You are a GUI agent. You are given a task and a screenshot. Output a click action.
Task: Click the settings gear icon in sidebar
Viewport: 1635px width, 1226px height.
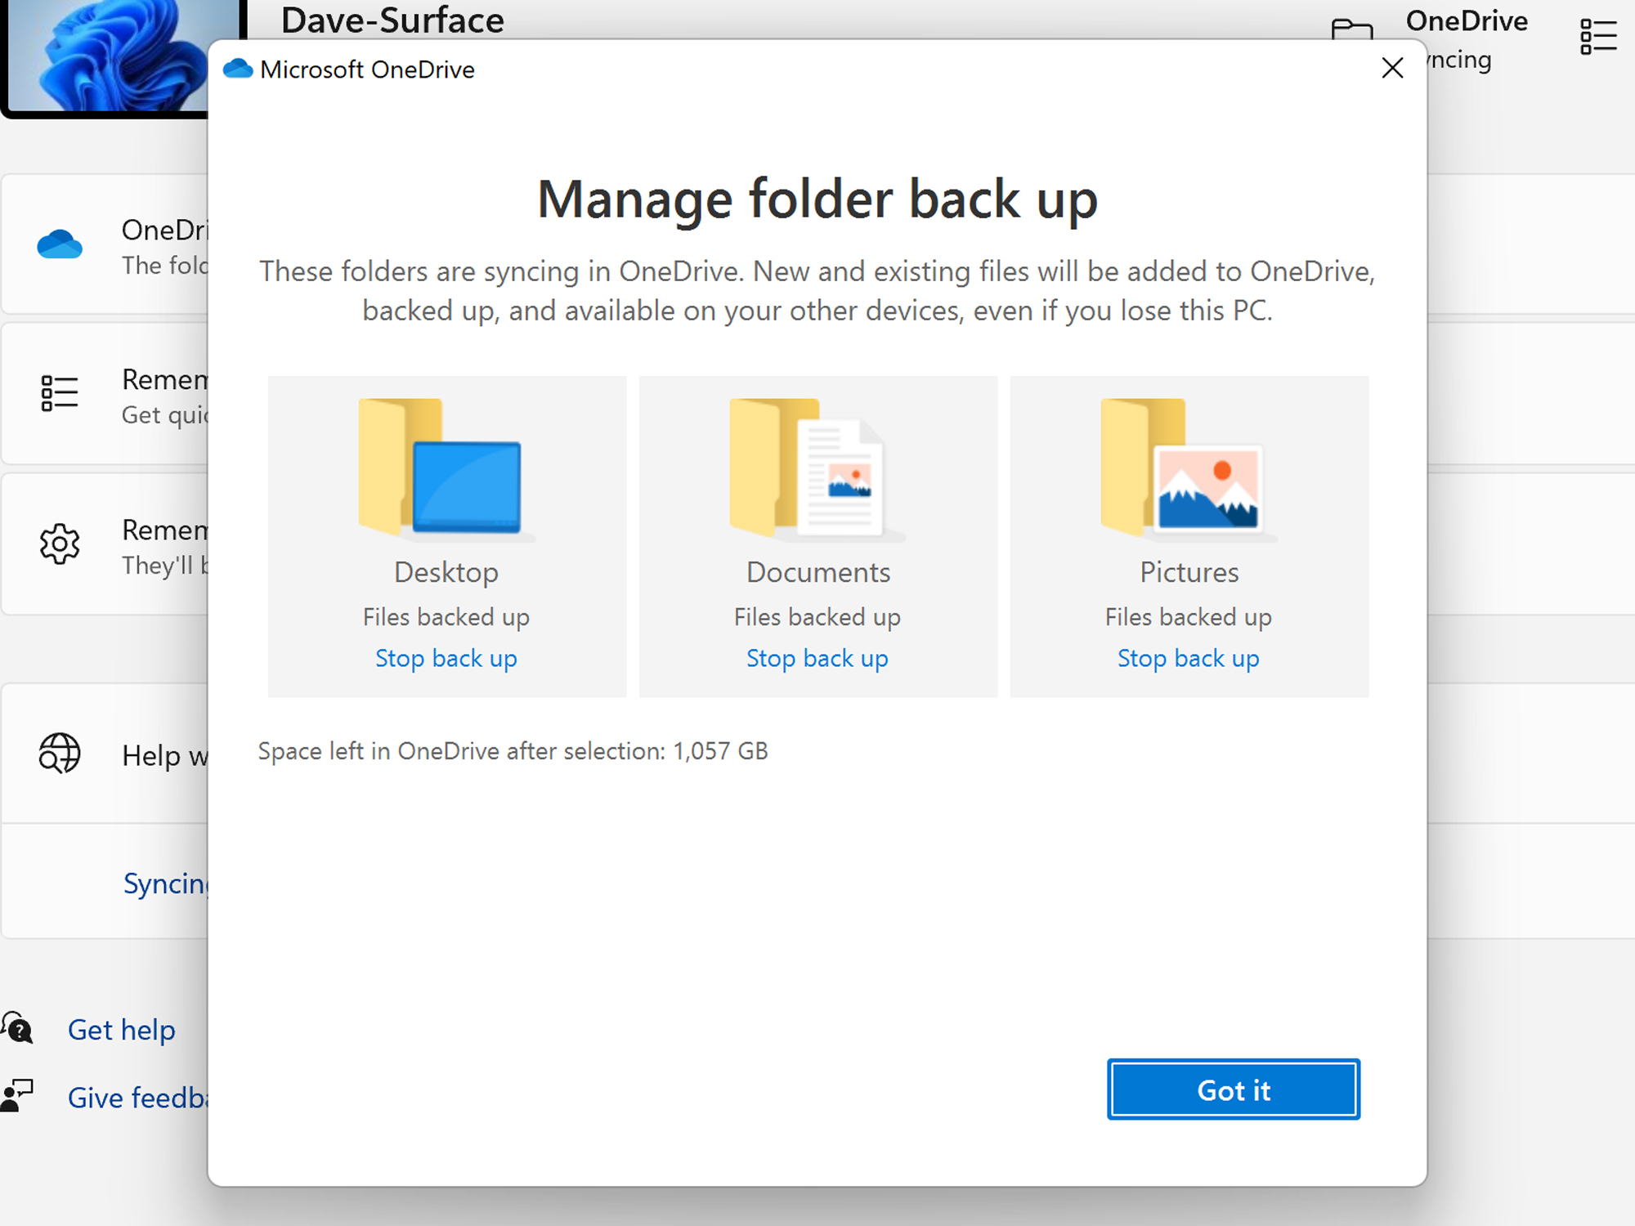59,544
